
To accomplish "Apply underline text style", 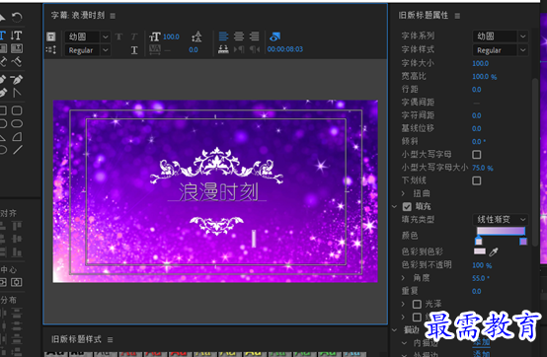I will point(134,50).
